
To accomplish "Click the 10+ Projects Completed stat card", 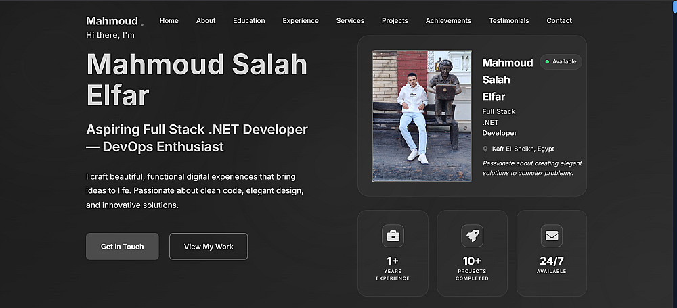I will [472, 253].
